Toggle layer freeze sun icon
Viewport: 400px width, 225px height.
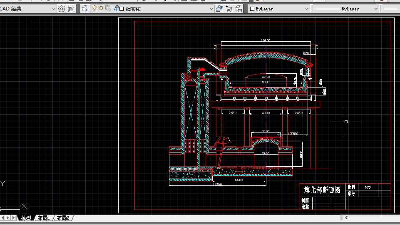tap(101, 9)
